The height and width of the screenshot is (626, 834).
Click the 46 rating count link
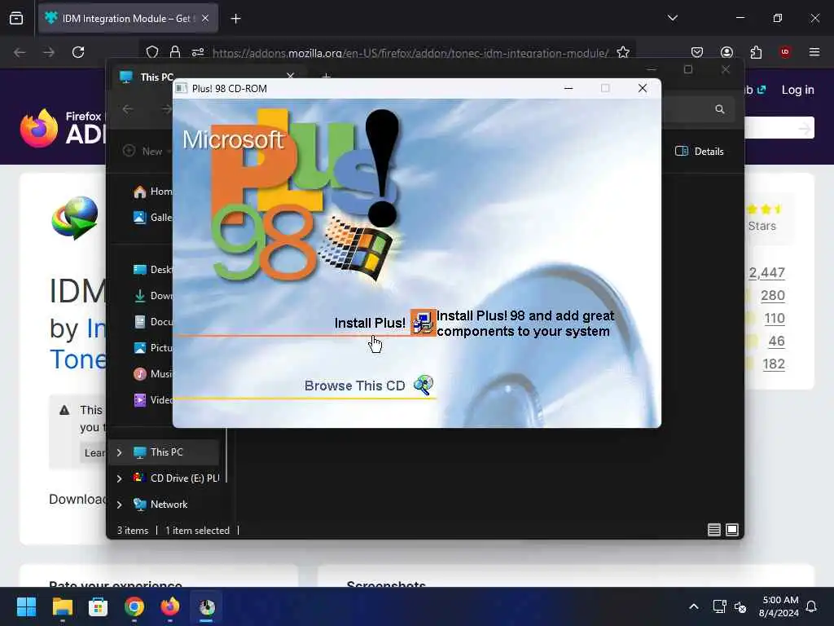tap(776, 342)
